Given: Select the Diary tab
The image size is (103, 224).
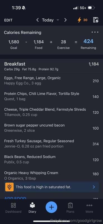Looking at the screenshot, I should pos(32,207).
